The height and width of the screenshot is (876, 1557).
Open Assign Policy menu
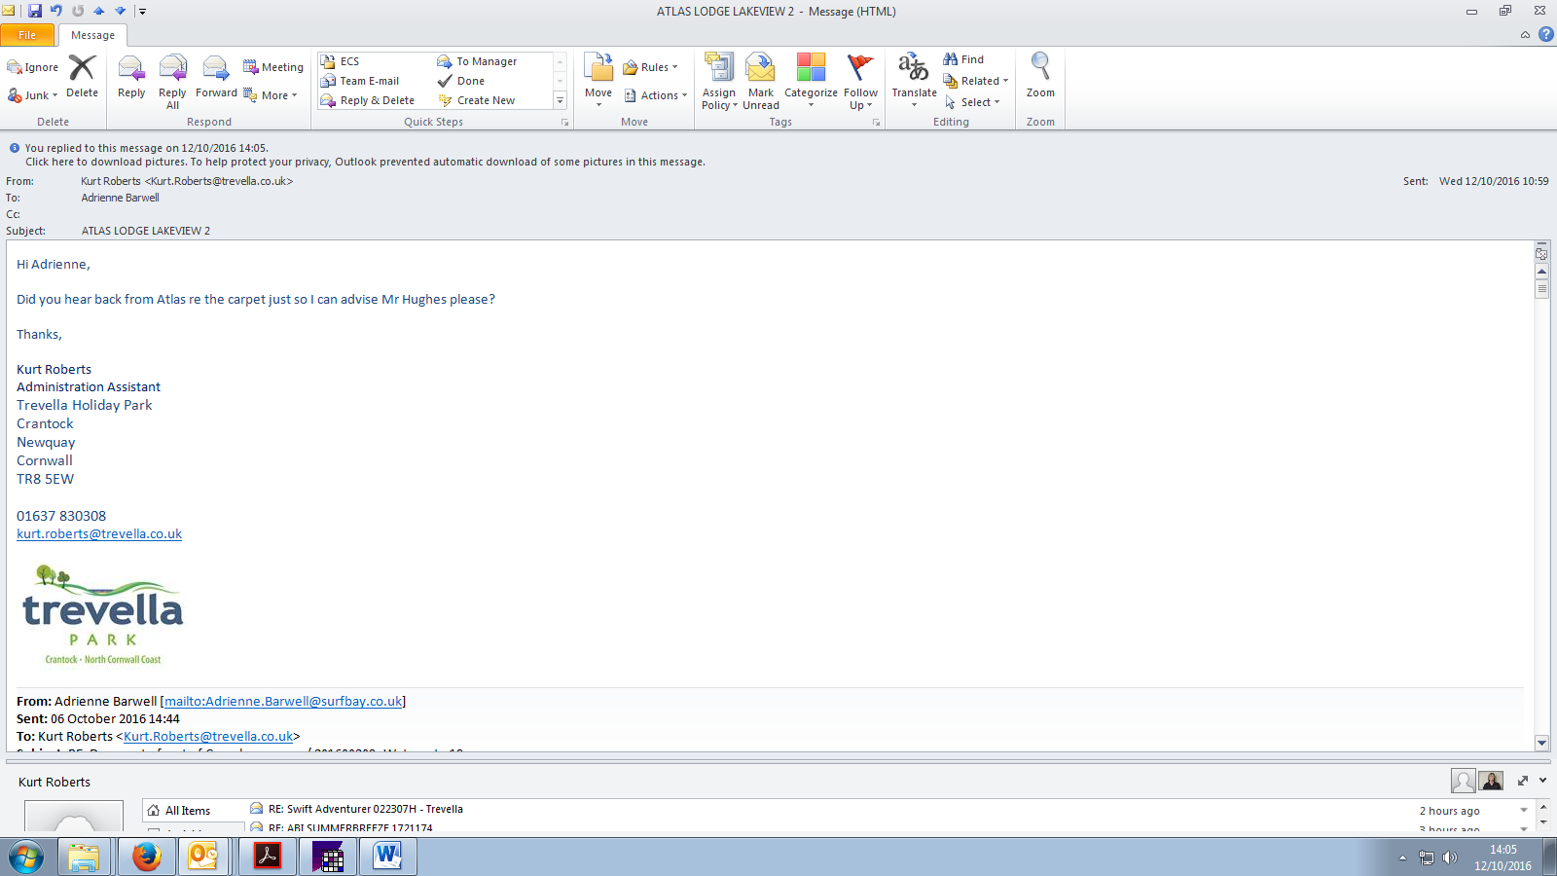coord(719,82)
